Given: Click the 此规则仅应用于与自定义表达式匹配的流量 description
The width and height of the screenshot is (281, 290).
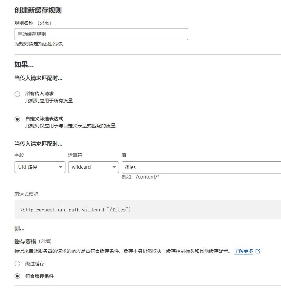Looking at the screenshot, I should [70, 126].
